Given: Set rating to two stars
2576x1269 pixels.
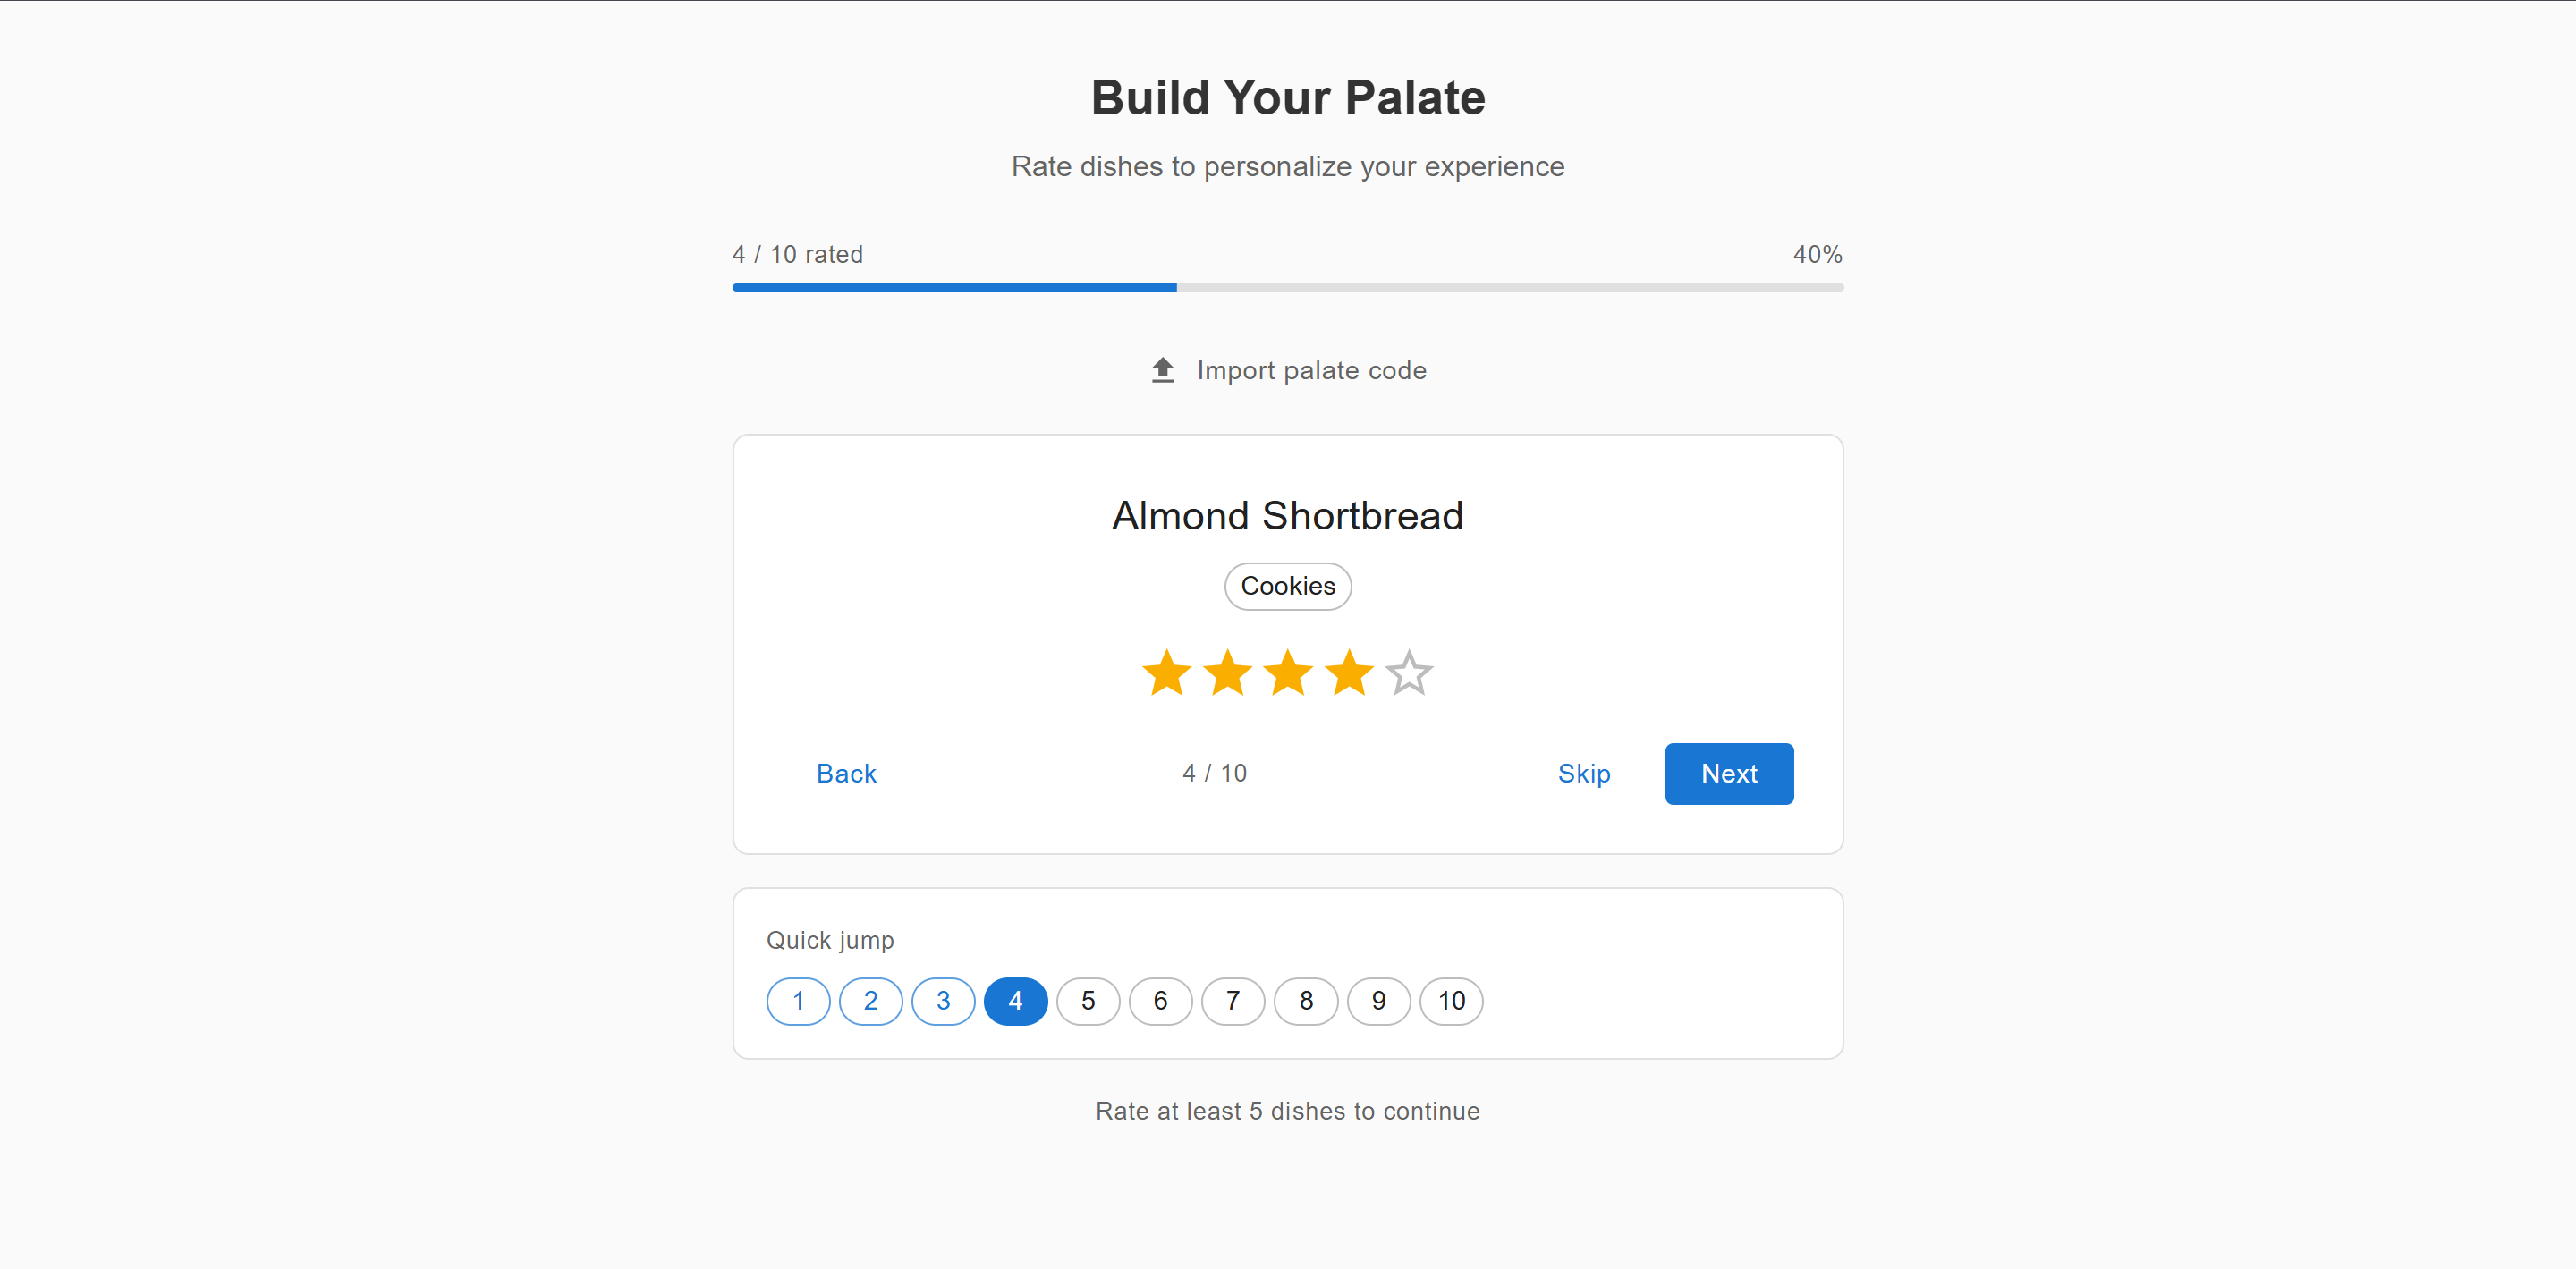Looking at the screenshot, I should pos(1227,673).
